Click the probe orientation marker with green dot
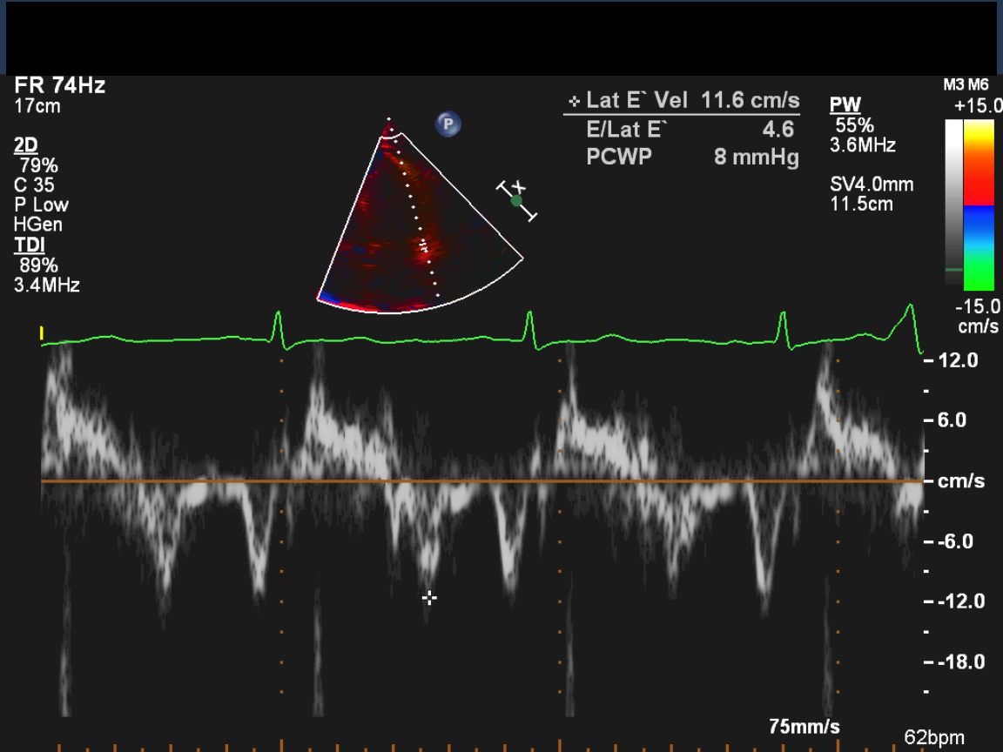The width and height of the screenshot is (1003, 752). click(517, 200)
